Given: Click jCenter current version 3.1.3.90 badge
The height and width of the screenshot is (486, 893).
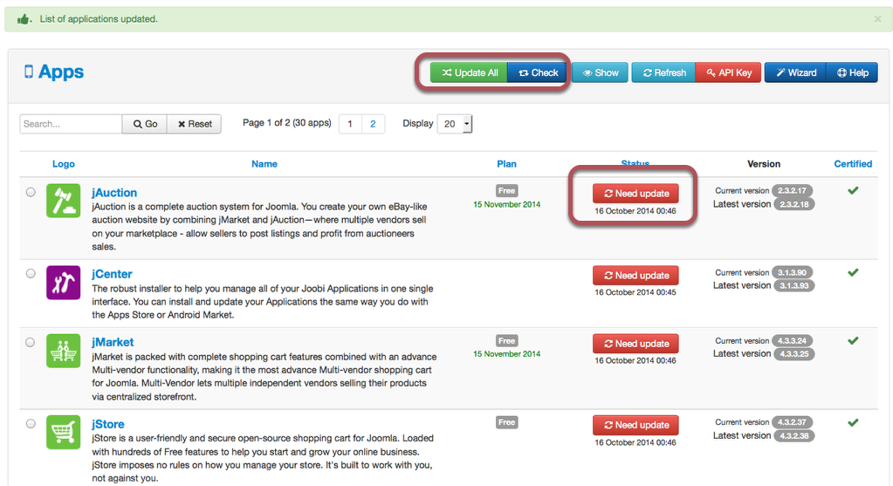Looking at the screenshot, I should pyautogui.click(x=793, y=272).
